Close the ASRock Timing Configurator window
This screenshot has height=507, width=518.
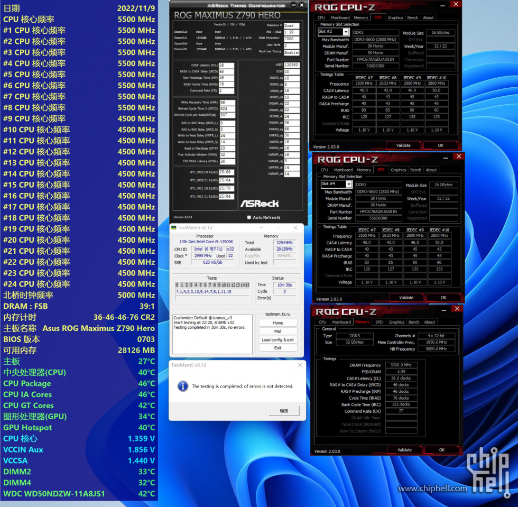[x=302, y=5]
